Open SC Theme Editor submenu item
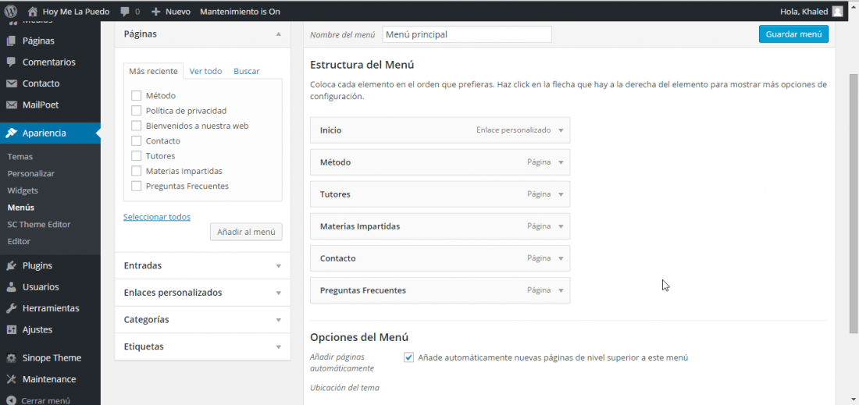Image resolution: width=859 pixels, height=405 pixels. click(x=39, y=225)
